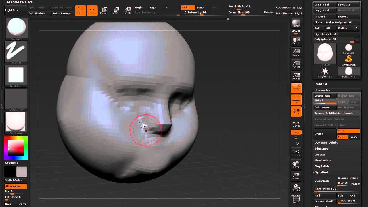Click the Zoom canvas icon
This screenshot has height=207, width=368.
296,52
